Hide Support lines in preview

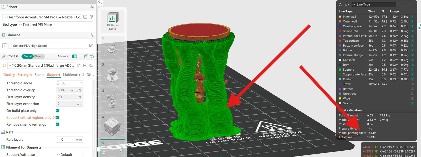pos(412,70)
